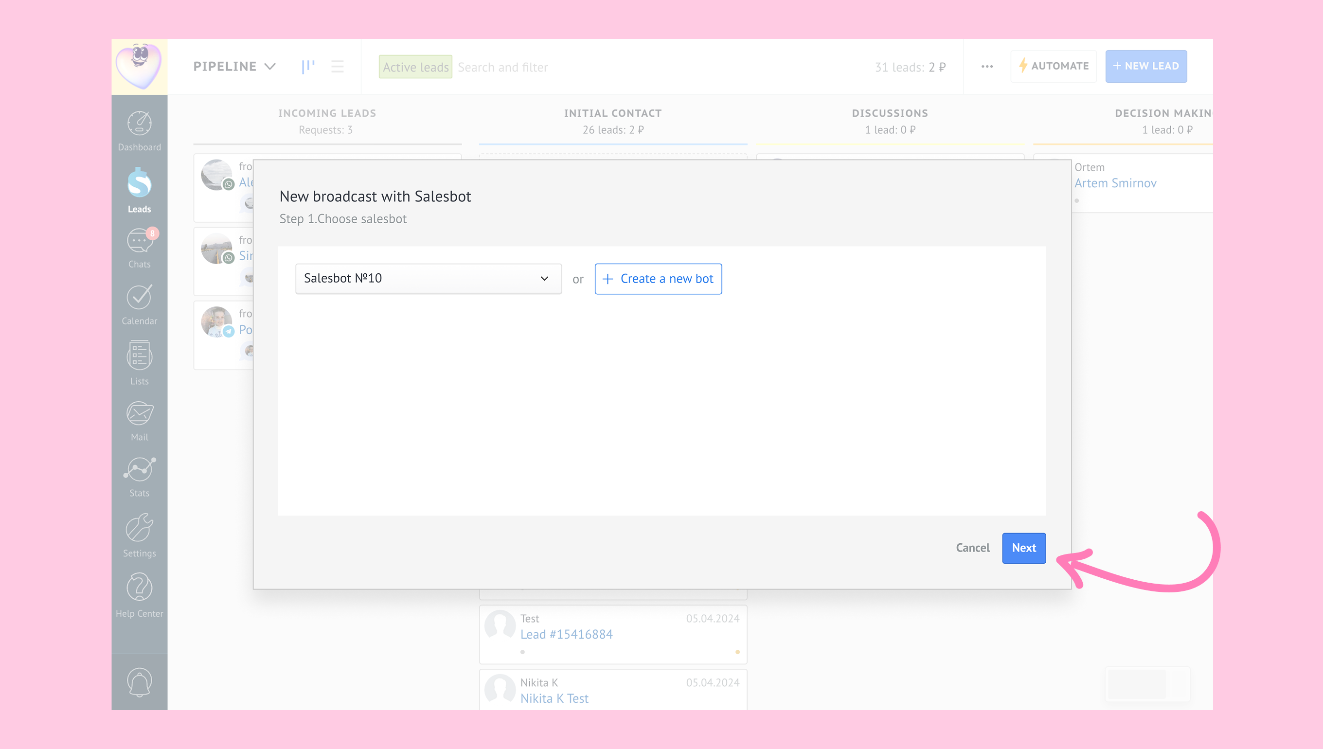Expand the PIPELINE selector chevron
Image resolution: width=1323 pixels, height=749 pixels.
tap(270, 66)
